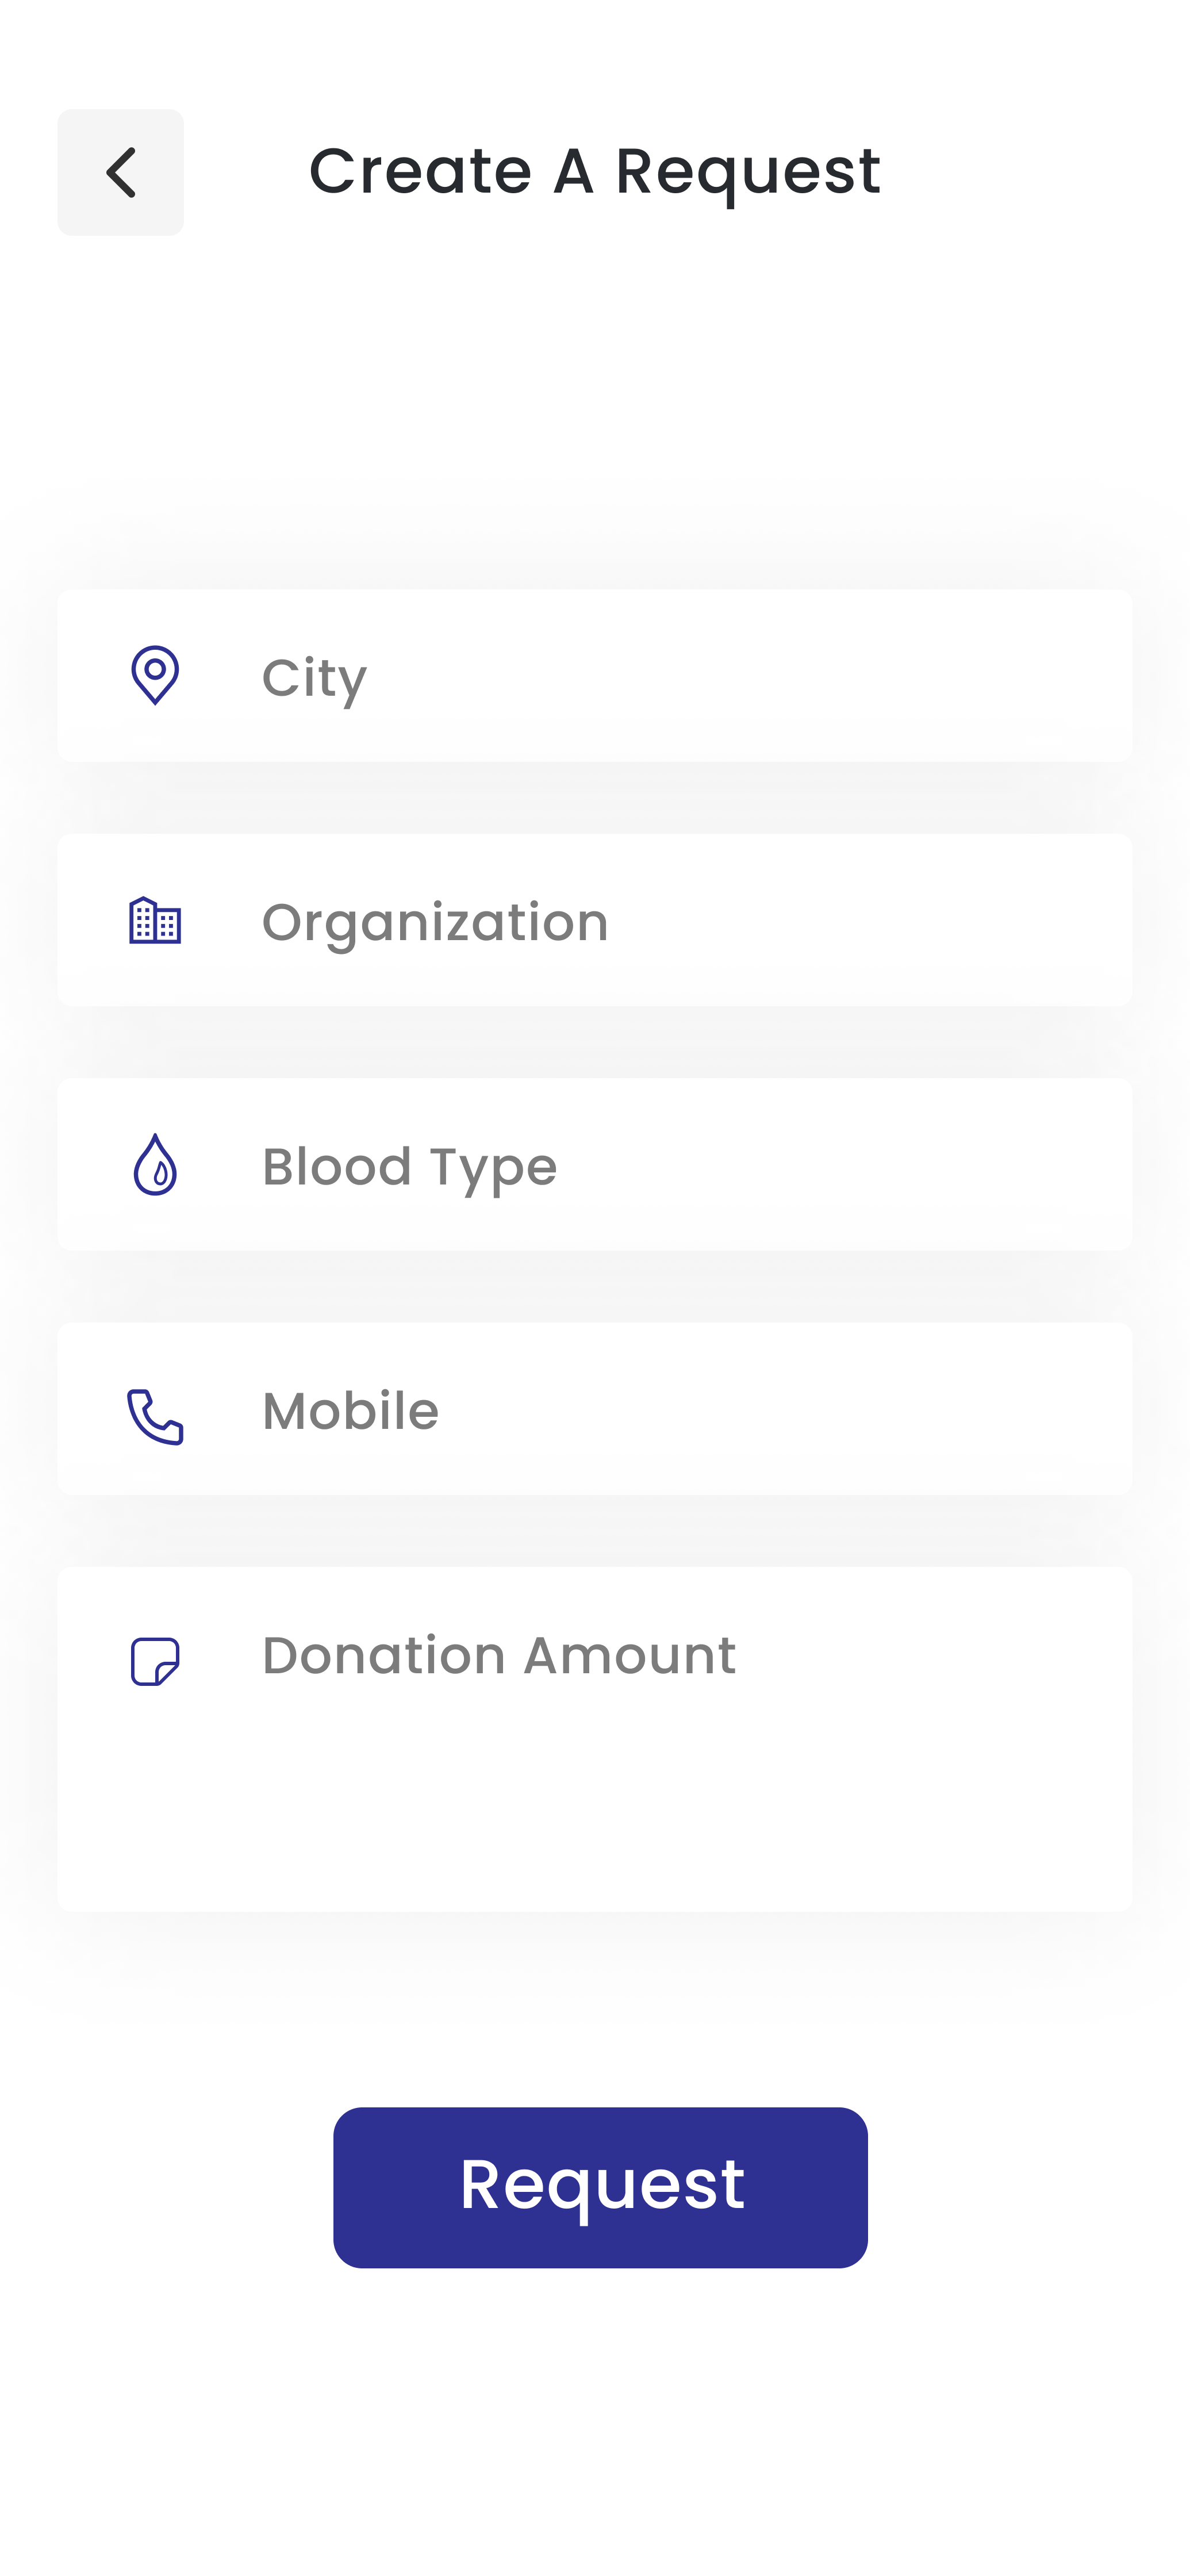Go back using the chevron arrow button
This screenshot has height=2576, width=1190.
(120, 172)
